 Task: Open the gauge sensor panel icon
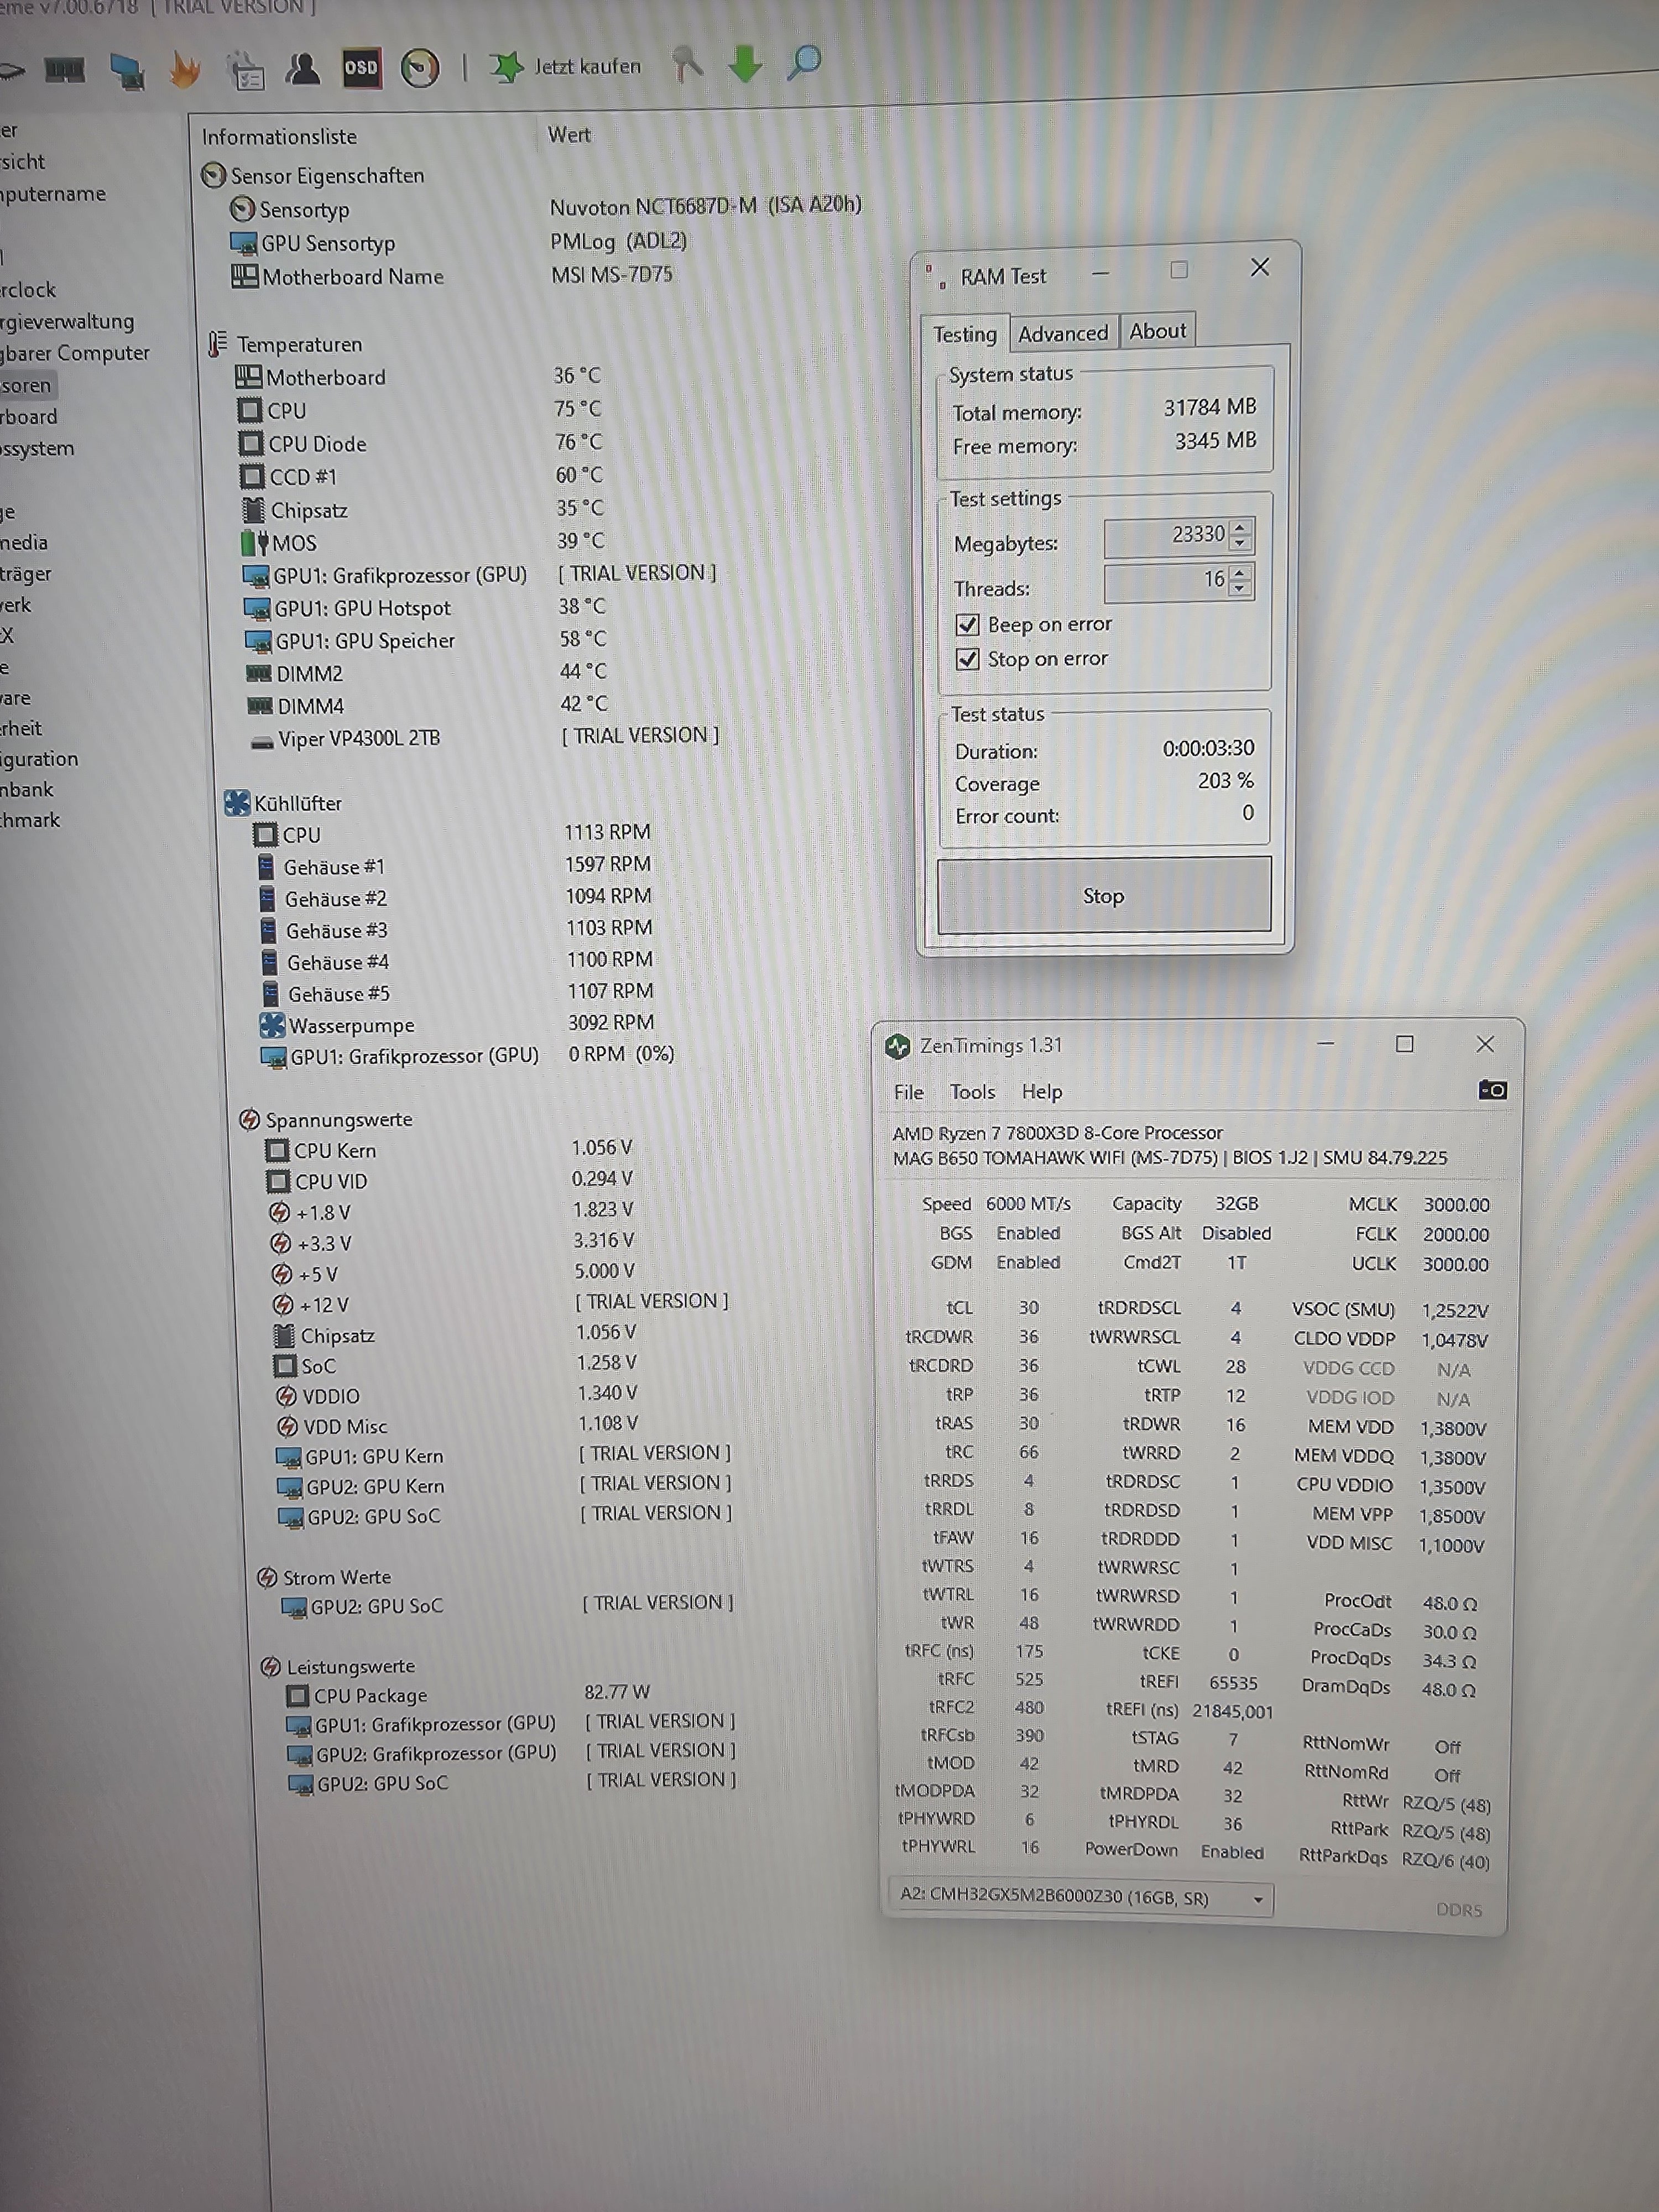point(420,68)
